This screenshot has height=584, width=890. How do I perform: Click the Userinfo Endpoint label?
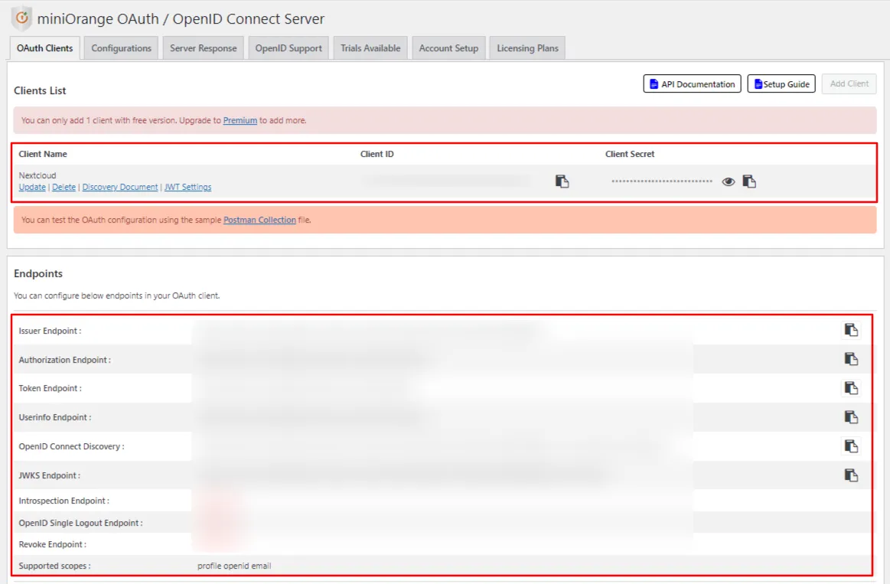[55, 417]
